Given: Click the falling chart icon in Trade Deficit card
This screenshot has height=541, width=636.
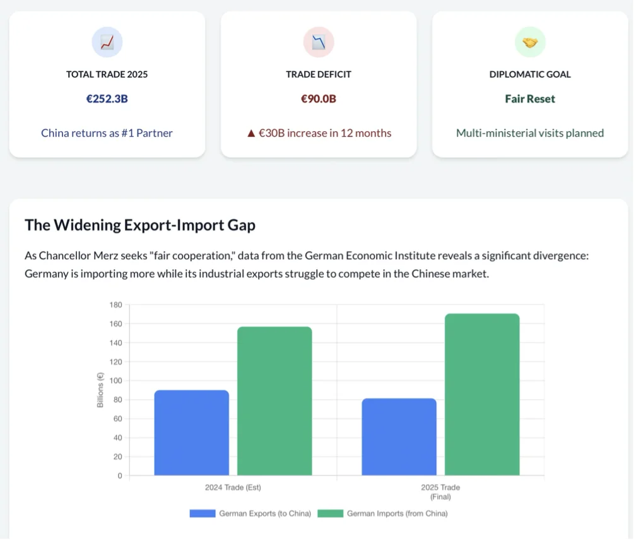Looking at the screenshot, I should (319, 43).
